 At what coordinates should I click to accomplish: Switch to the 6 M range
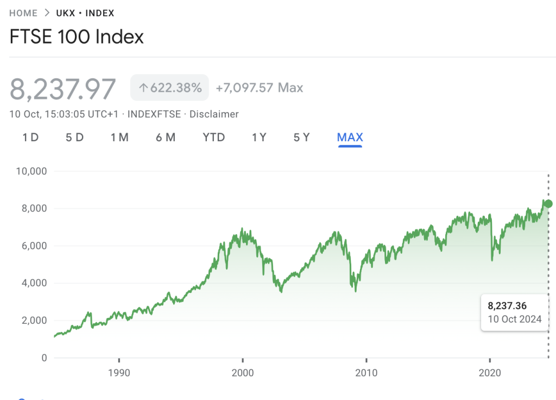pyautogui.click(x=166, y=137)
